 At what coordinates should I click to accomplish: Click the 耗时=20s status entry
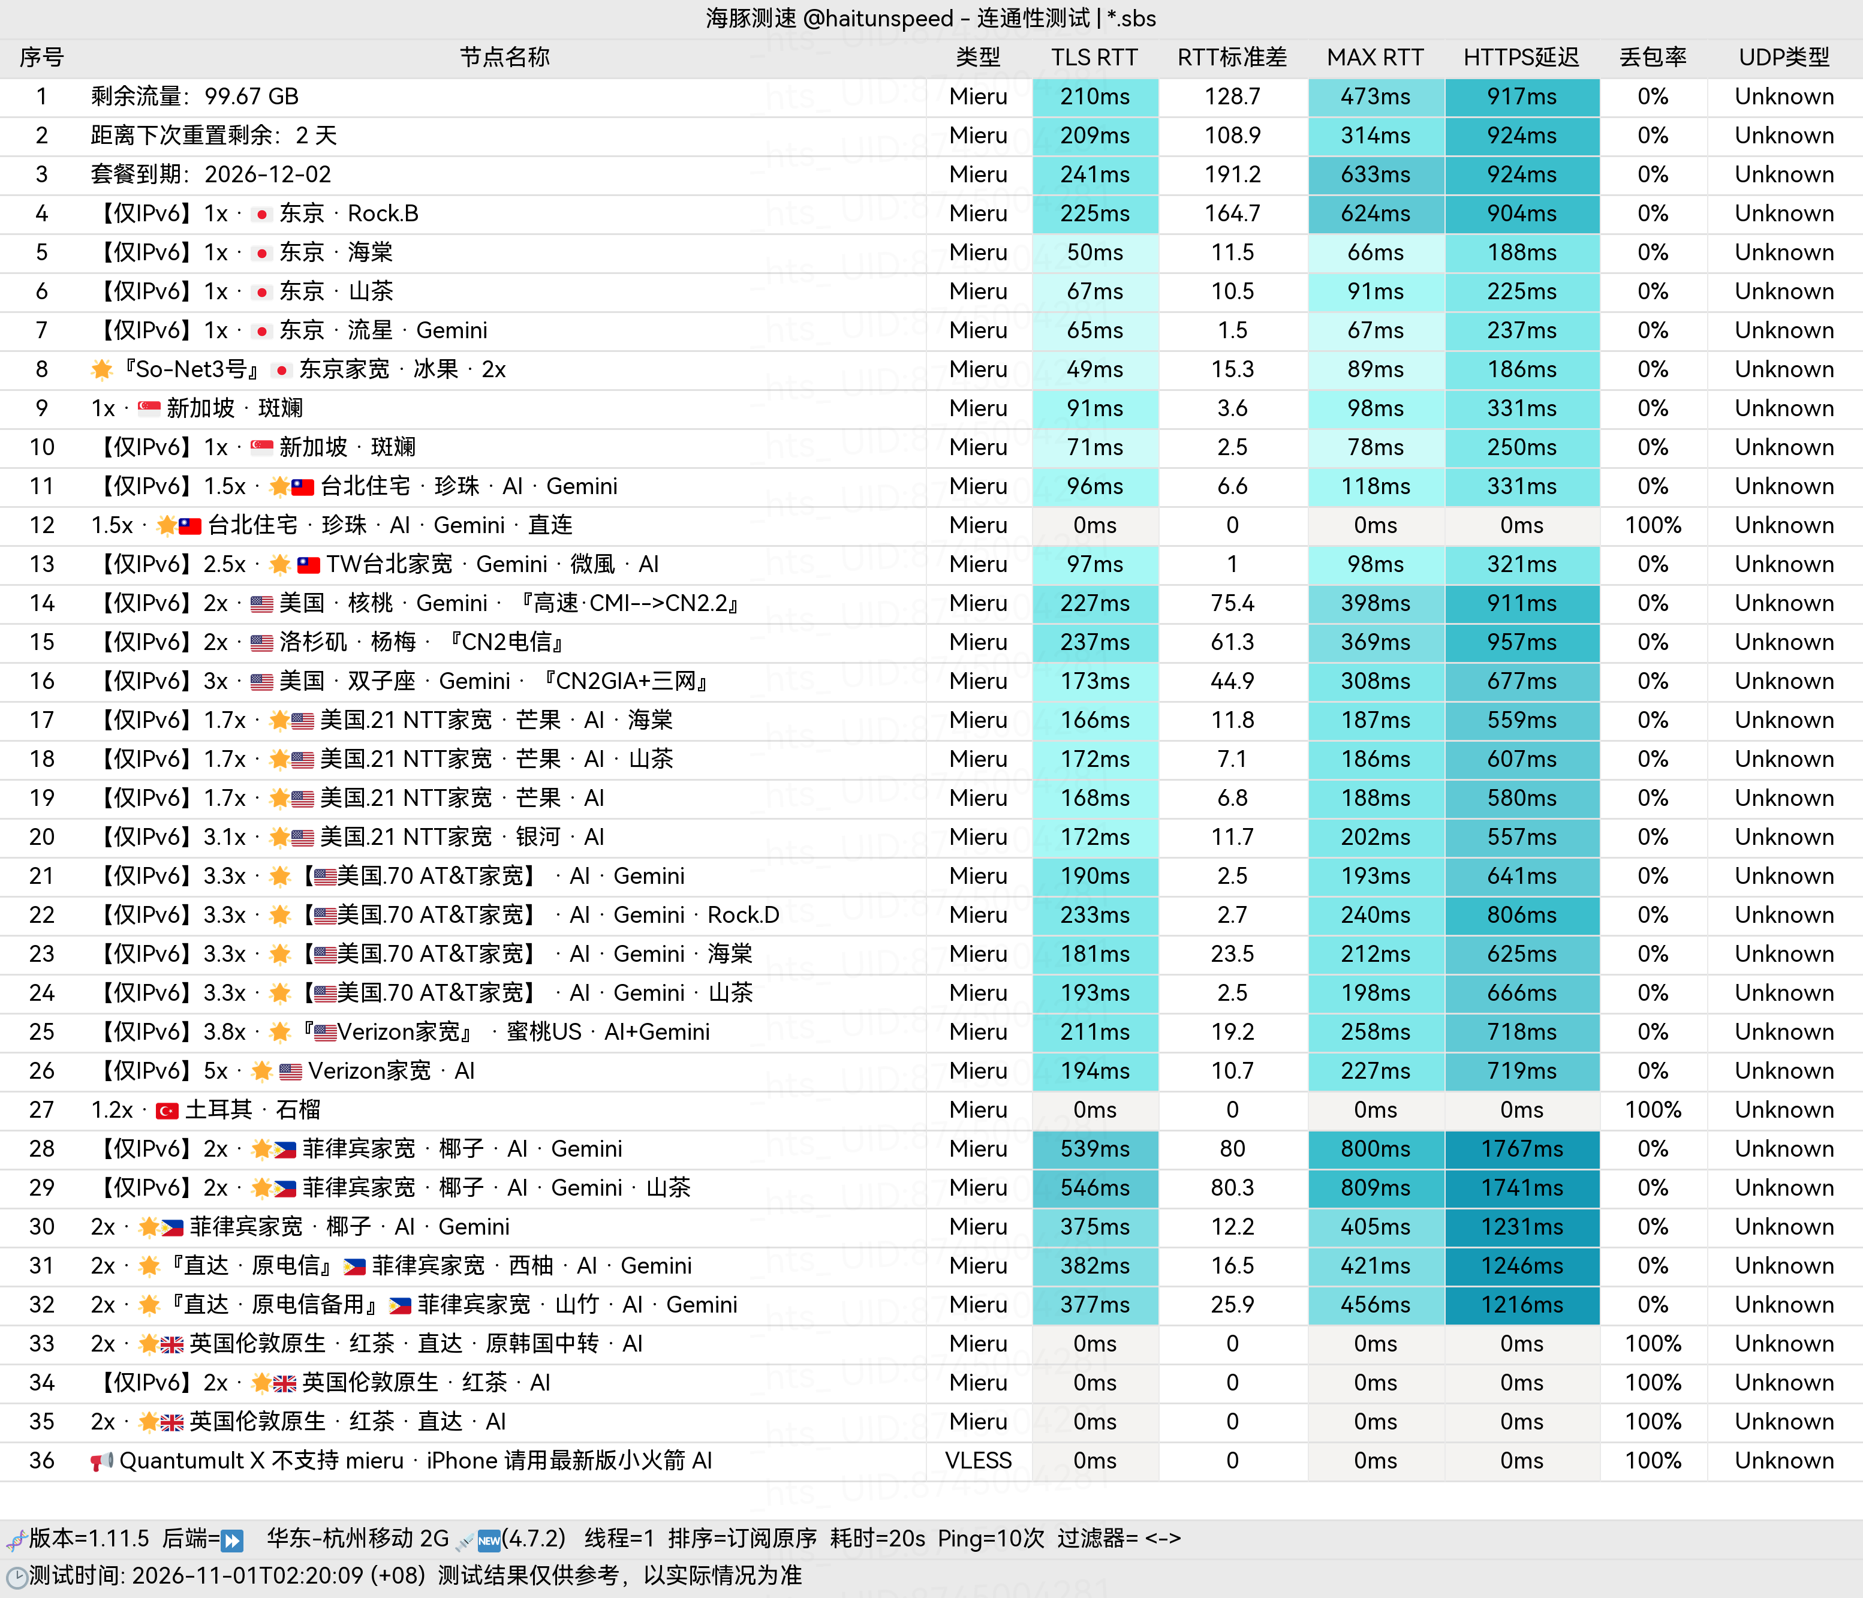click(x=878, y=1540)
